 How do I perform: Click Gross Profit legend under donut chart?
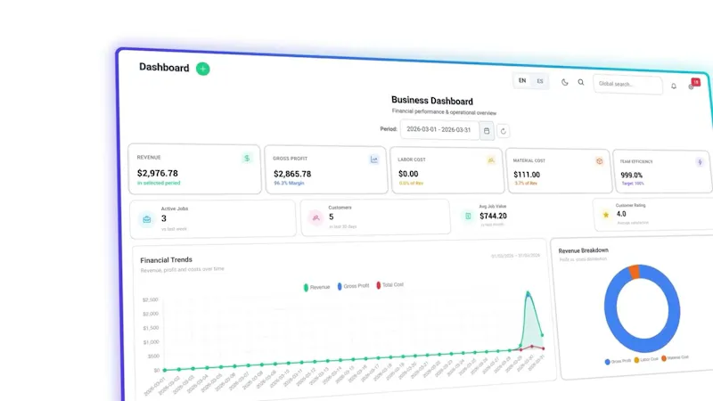618,362
